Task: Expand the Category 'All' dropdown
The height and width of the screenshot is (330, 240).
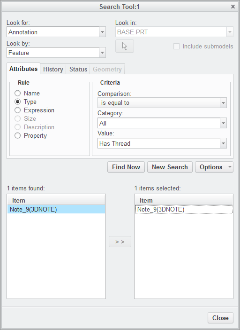Action: coord(223,123)
